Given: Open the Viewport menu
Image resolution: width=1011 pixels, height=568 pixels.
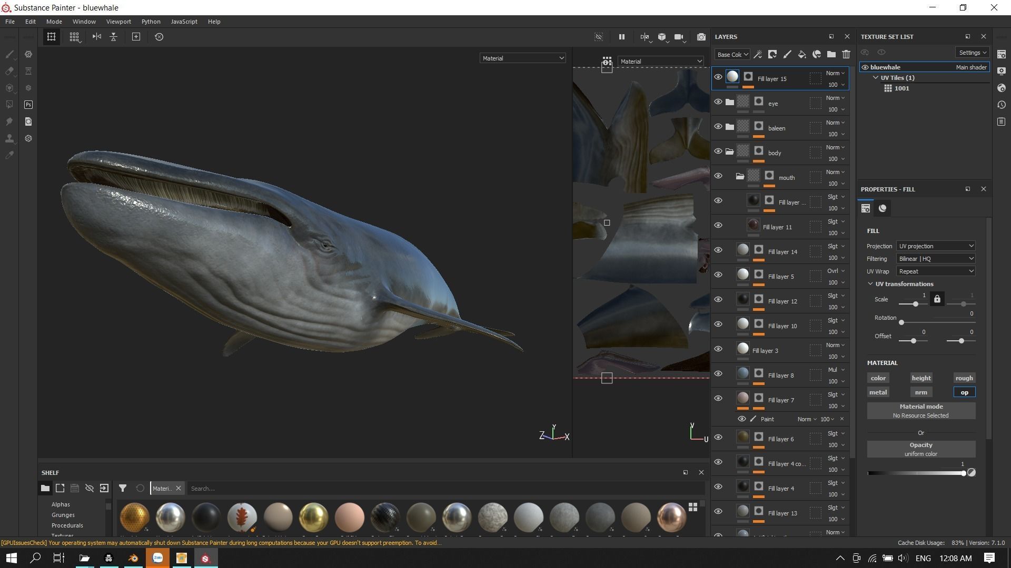Looking at the screenshot, I should (118, 22).
